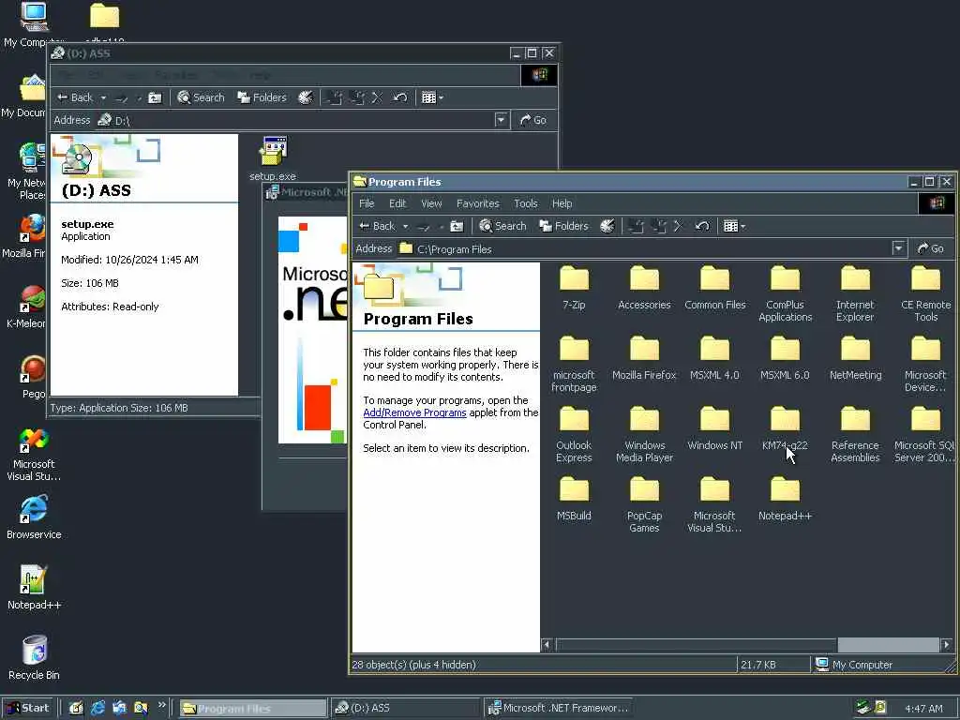Click the Program Files taskbar button
Image resolution: width=960 pixels, height=720 pixels.
click(253, 709)
